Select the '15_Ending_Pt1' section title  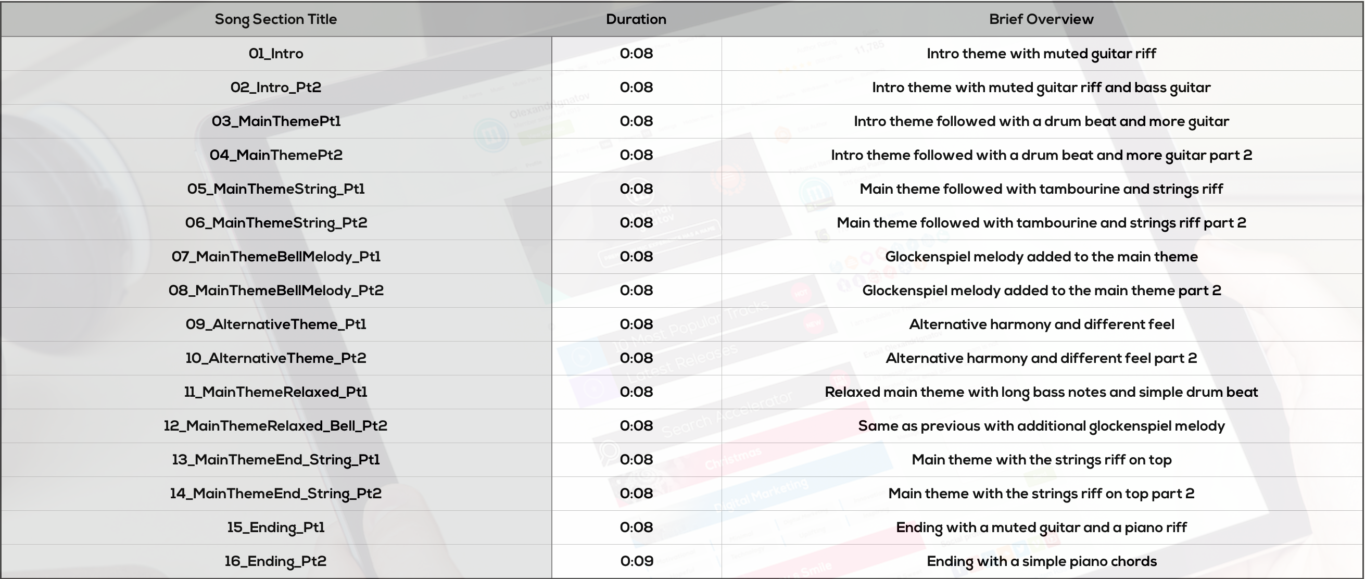tap(275, 528)
